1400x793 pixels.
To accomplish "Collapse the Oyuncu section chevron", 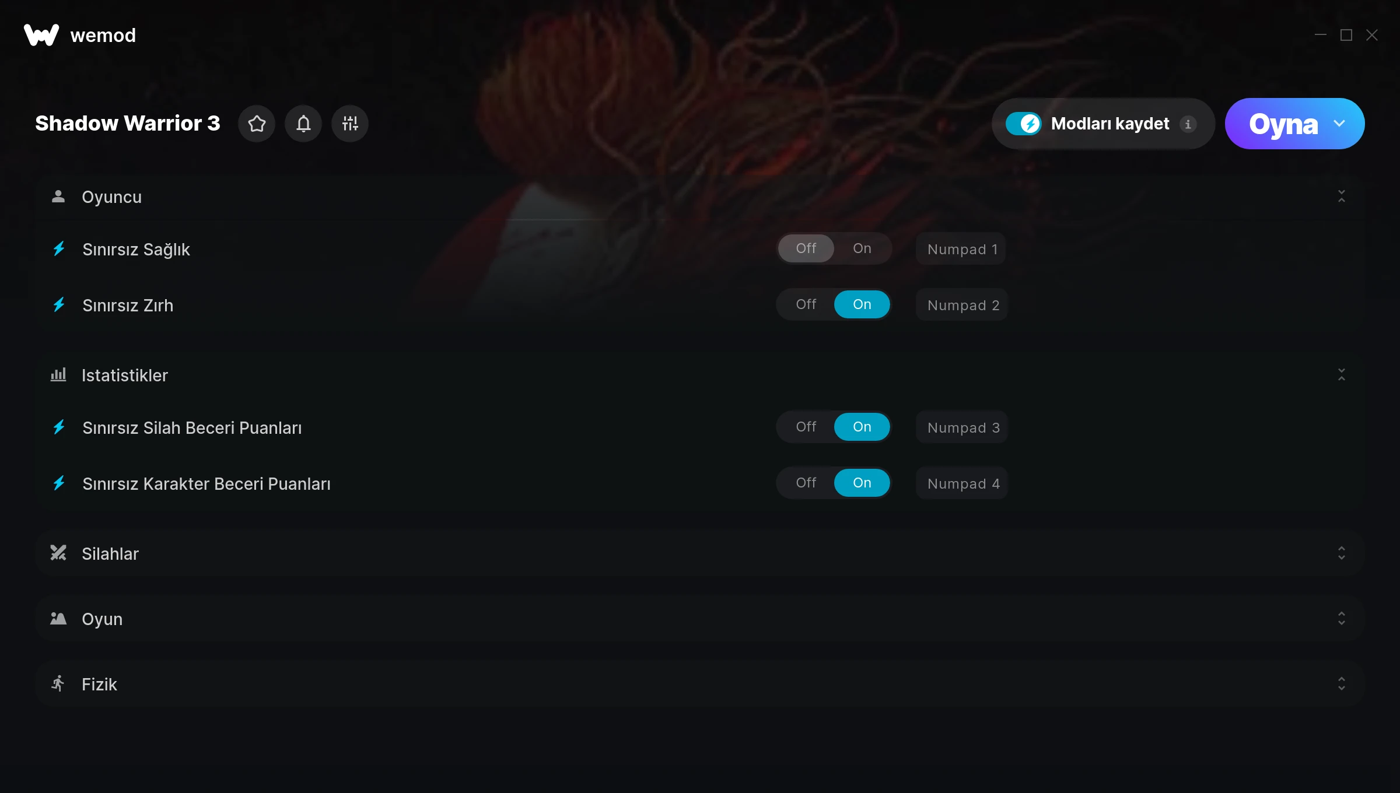I will pyautogui.click(x=1342, y=196).
